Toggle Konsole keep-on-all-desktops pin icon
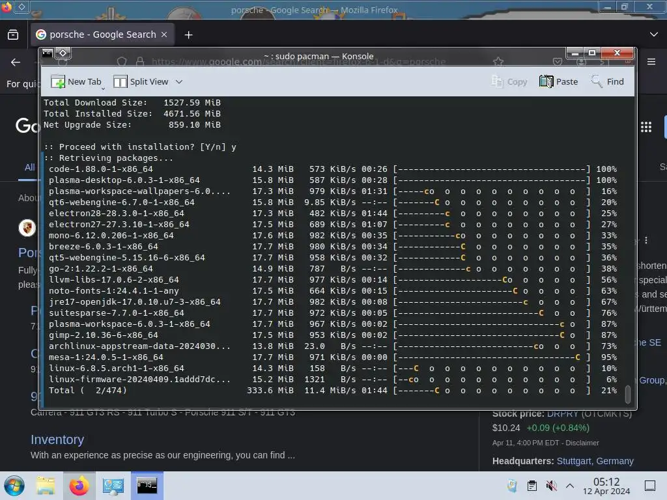667x500 pixels. click(x=63, y=53)
